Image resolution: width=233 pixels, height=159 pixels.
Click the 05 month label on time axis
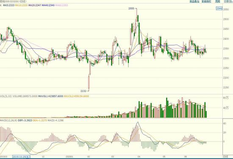coord(164,156)
